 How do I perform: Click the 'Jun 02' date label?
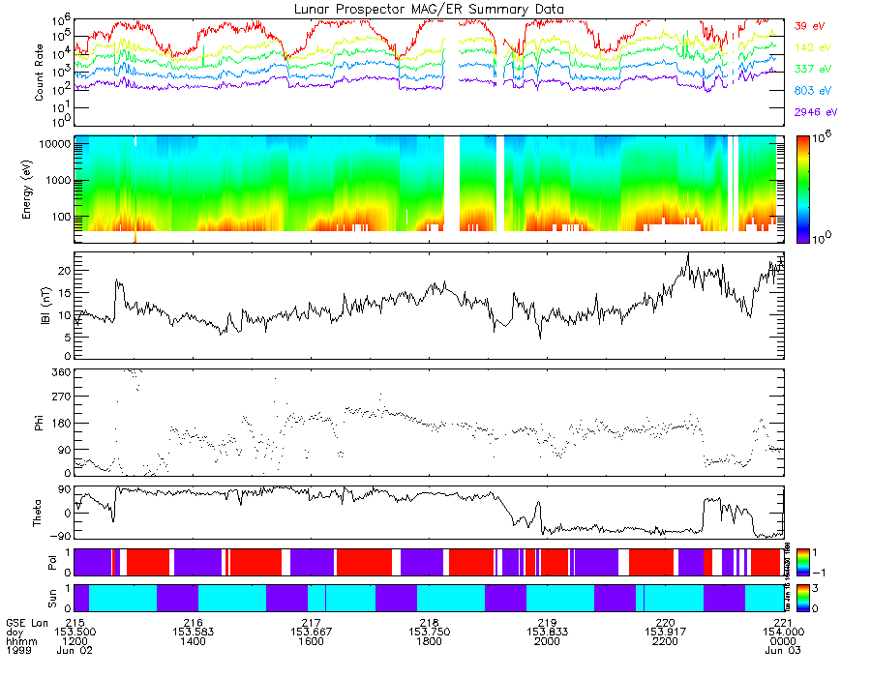click(x=75, y=650)
